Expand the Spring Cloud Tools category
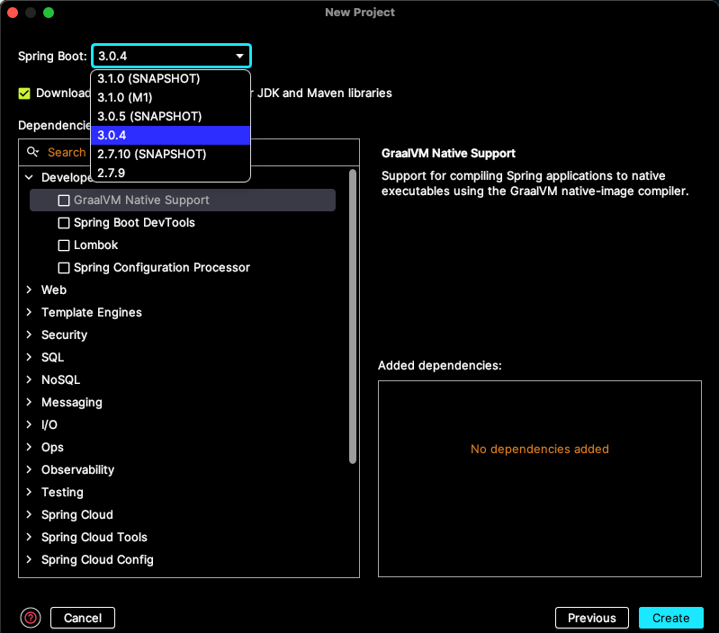This screenshot has width=719, height=633. (29, 537)
